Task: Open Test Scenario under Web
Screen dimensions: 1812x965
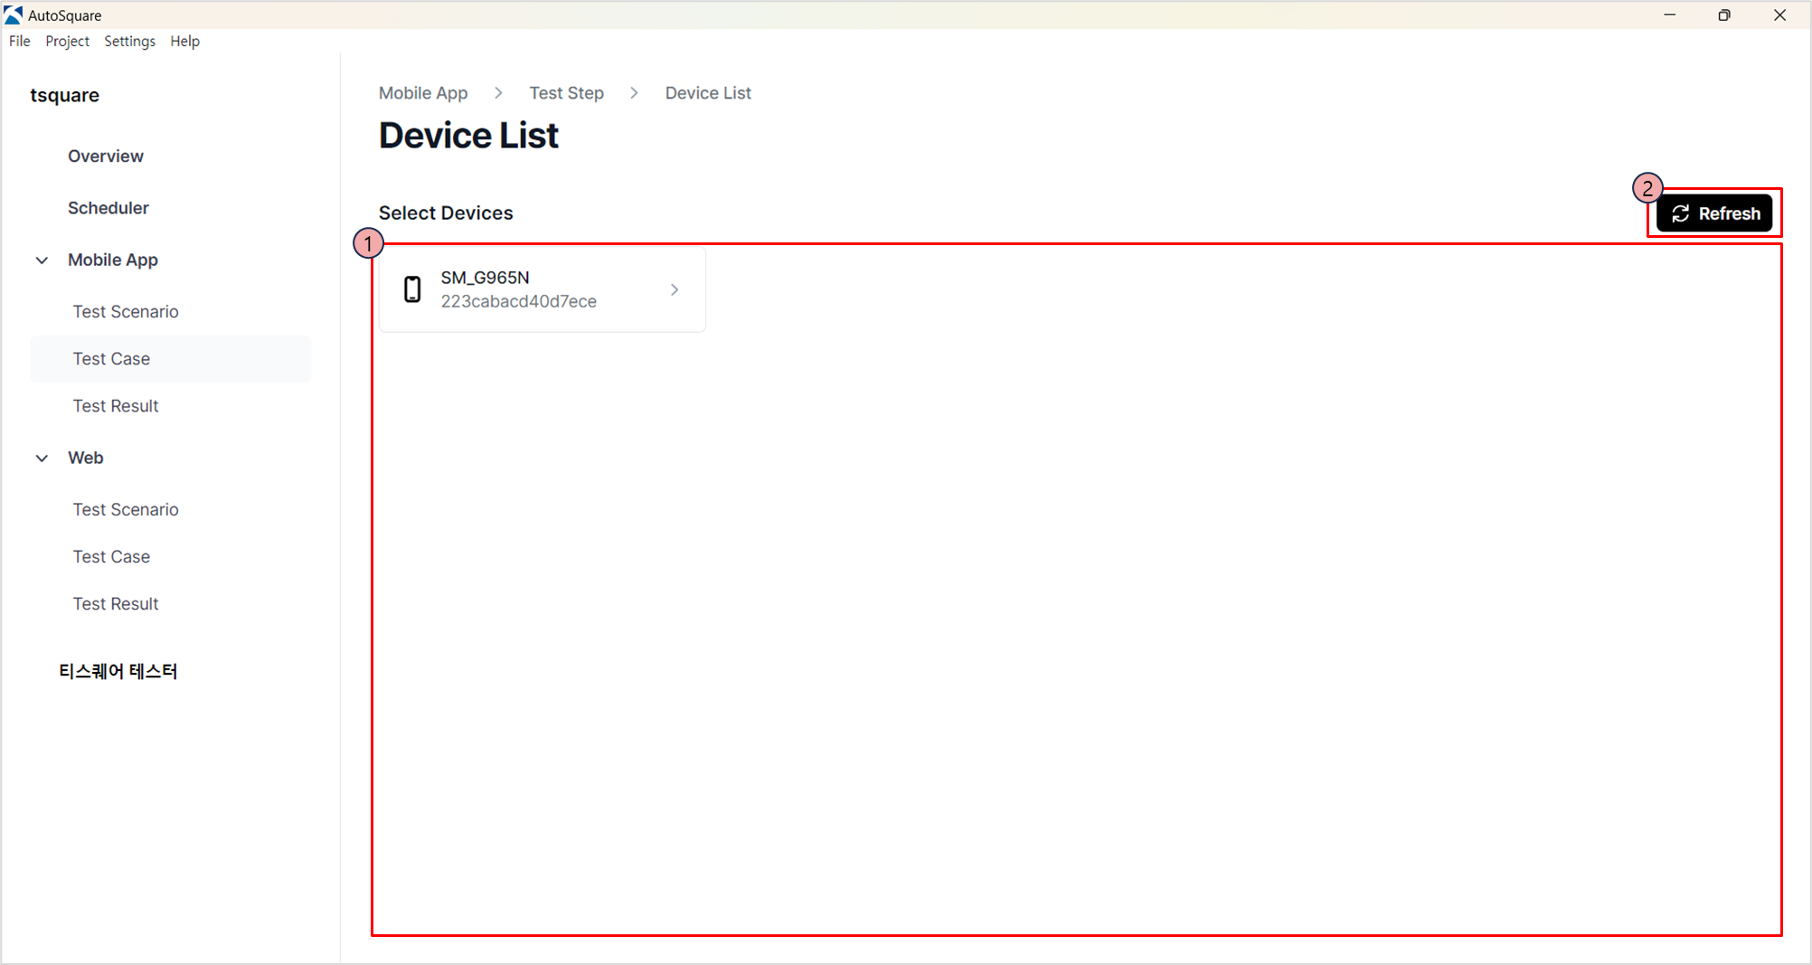Action: [x=126, y=510]
